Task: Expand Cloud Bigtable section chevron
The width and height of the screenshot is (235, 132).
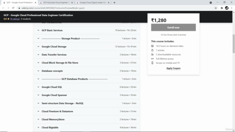Action: 38,128
